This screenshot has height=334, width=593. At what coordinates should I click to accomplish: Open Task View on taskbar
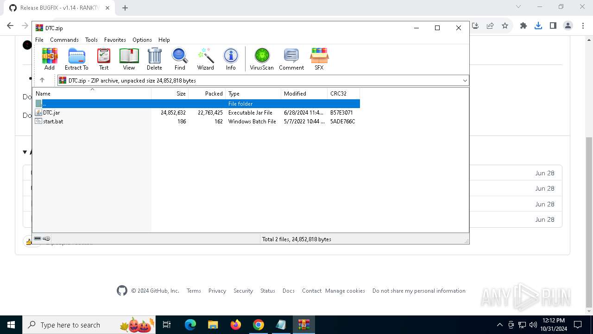[x=167, y=325]
